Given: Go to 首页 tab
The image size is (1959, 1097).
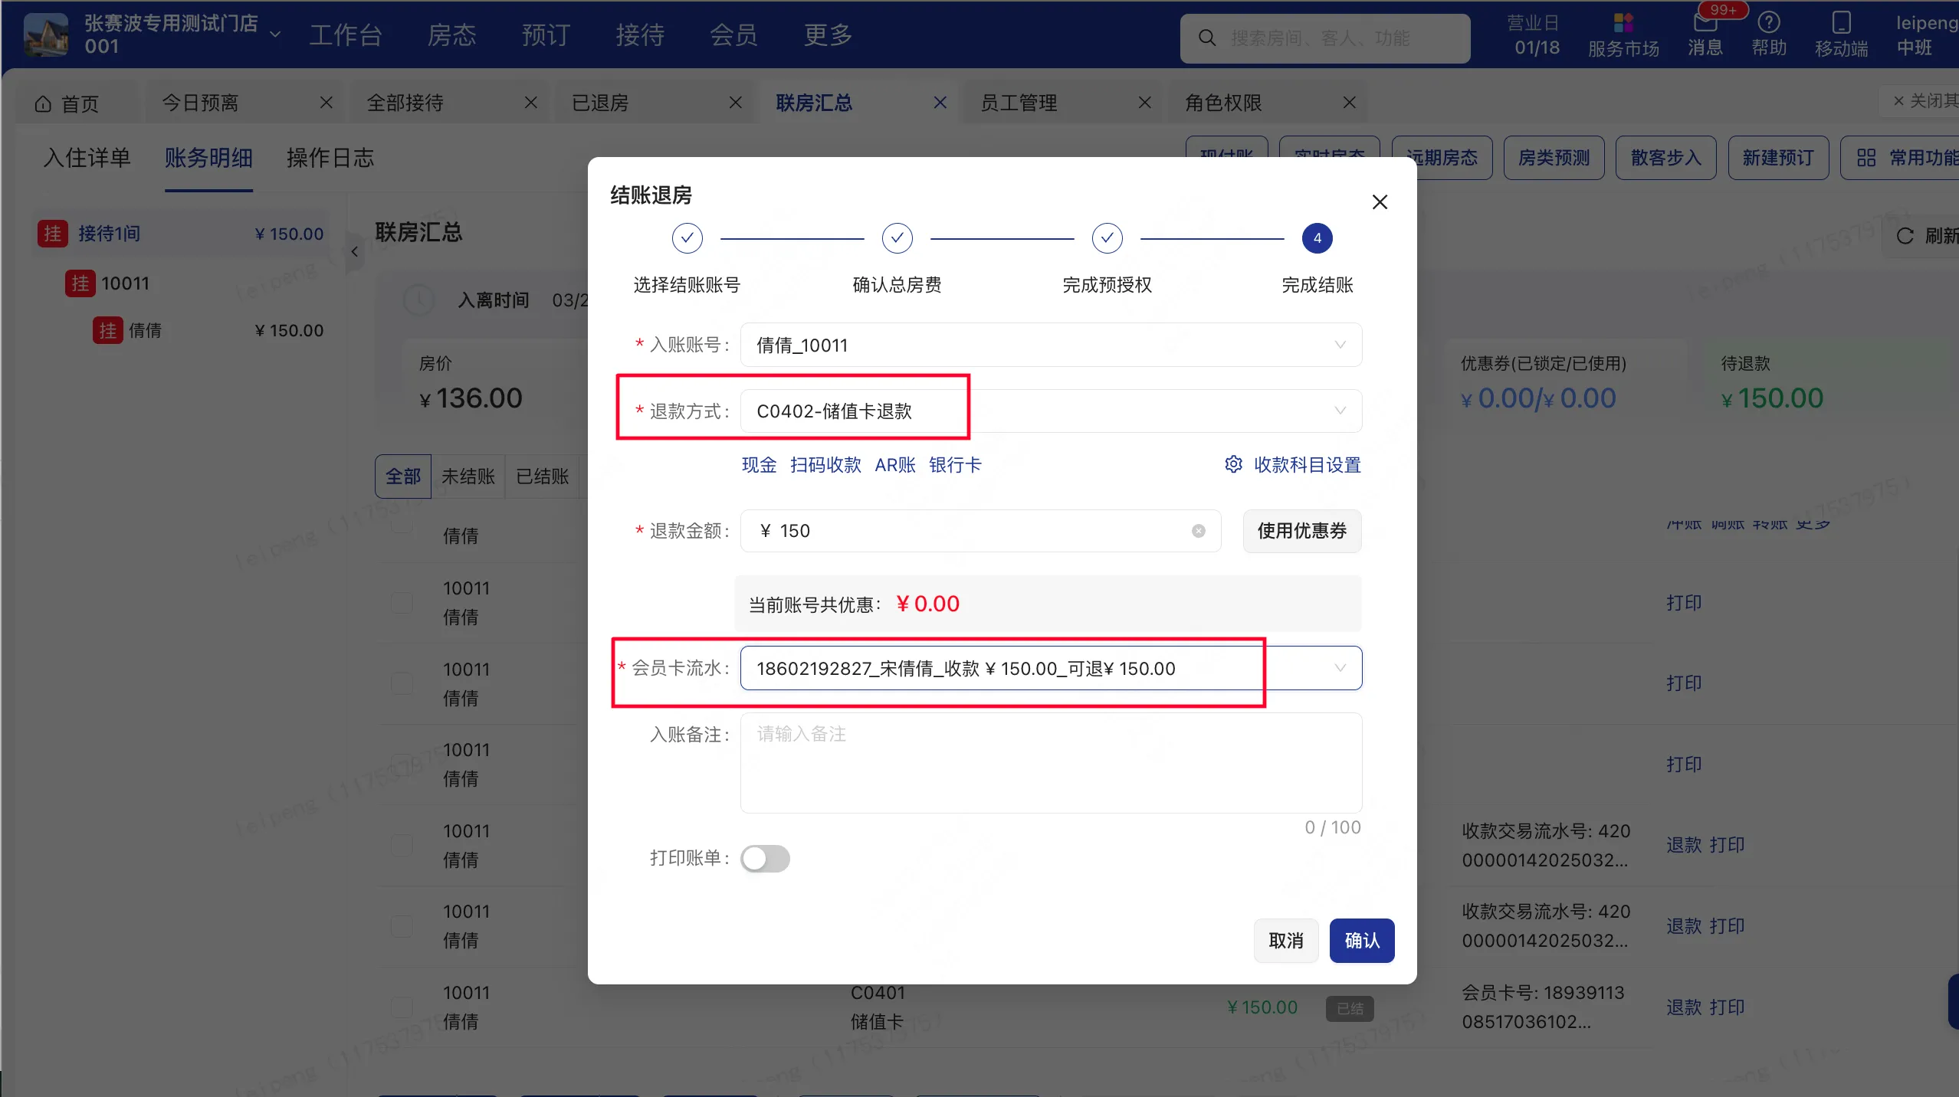Looking at the screenshot, I should tap(67, 103).
